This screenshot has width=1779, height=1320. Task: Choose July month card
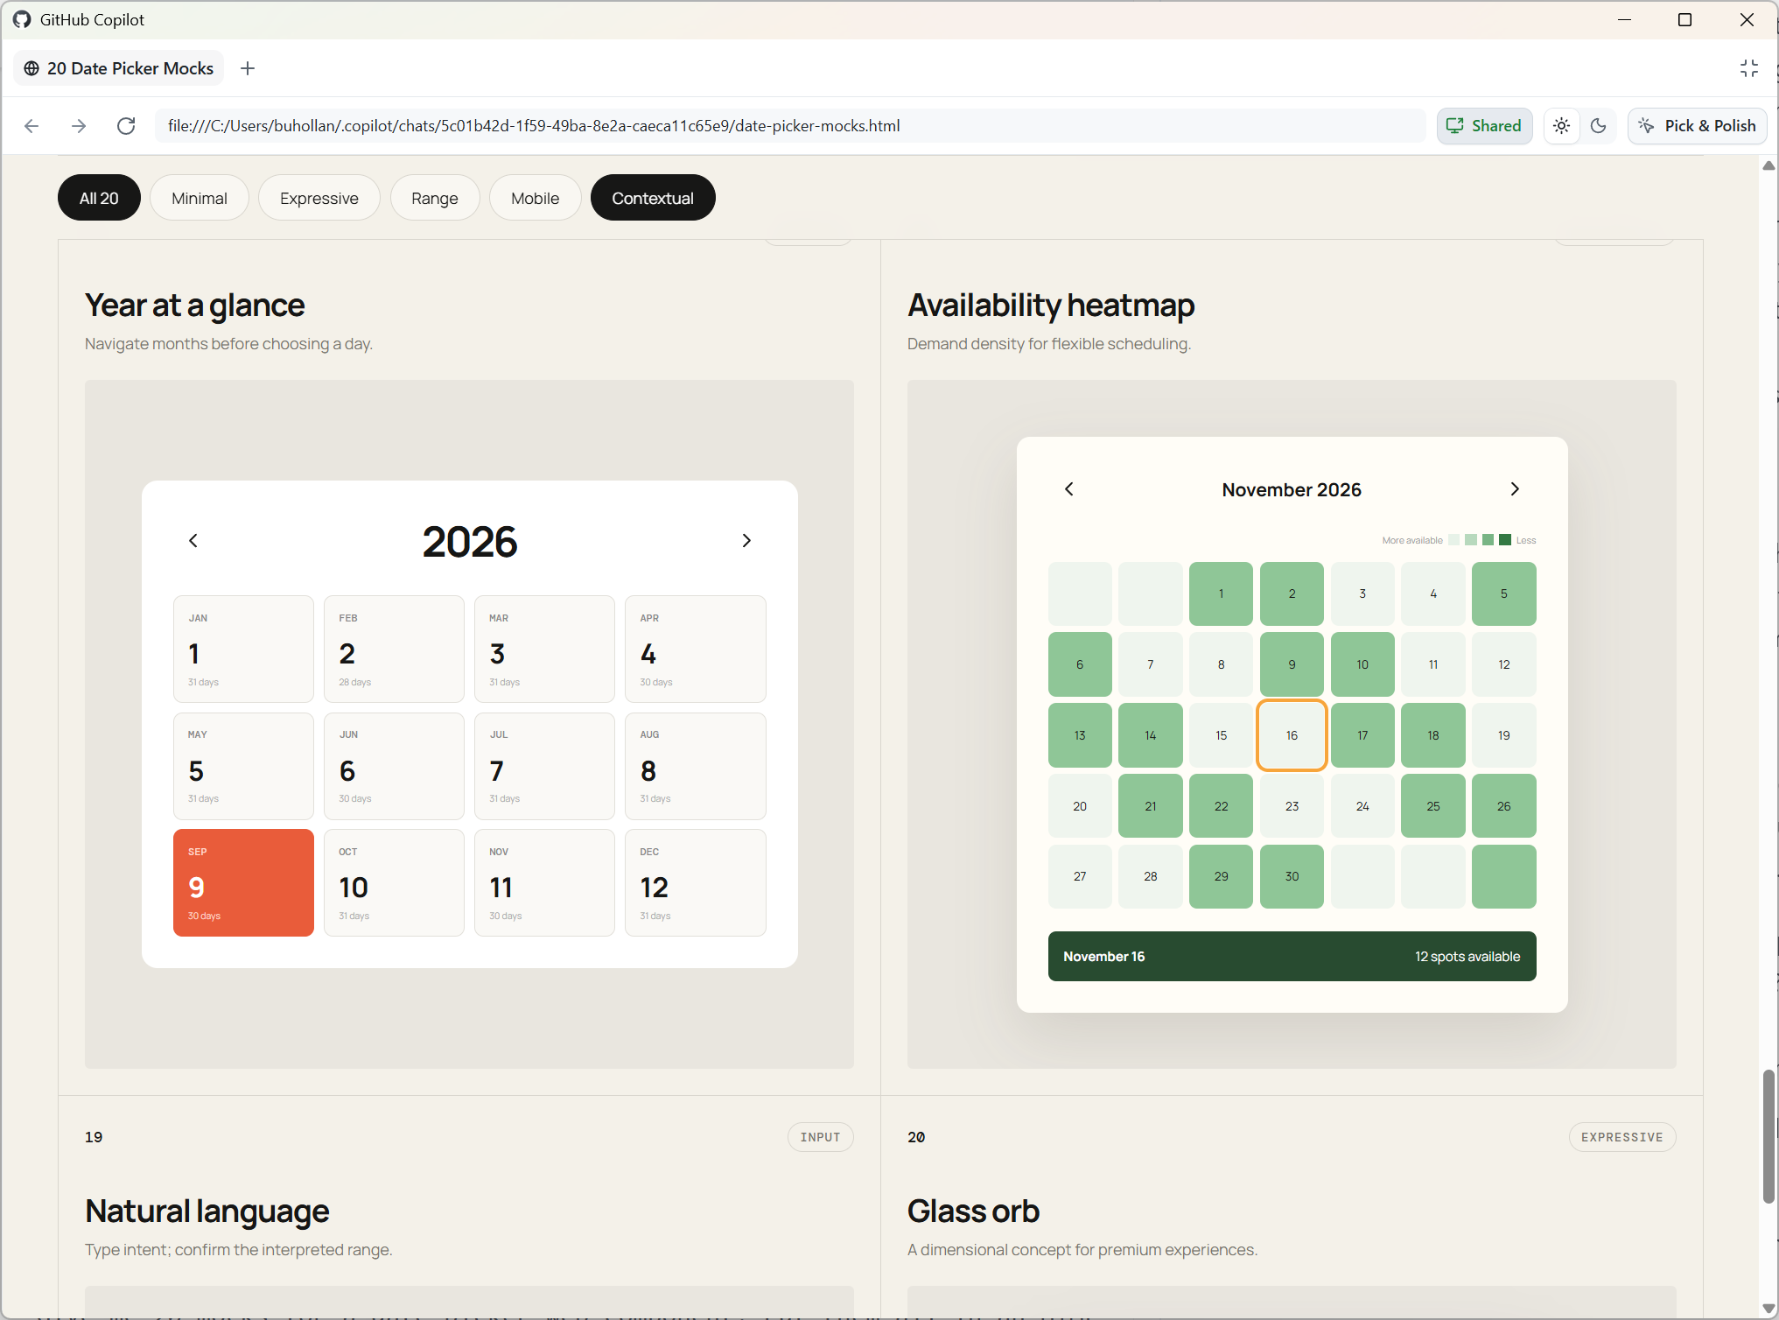[x=544, y=766]
